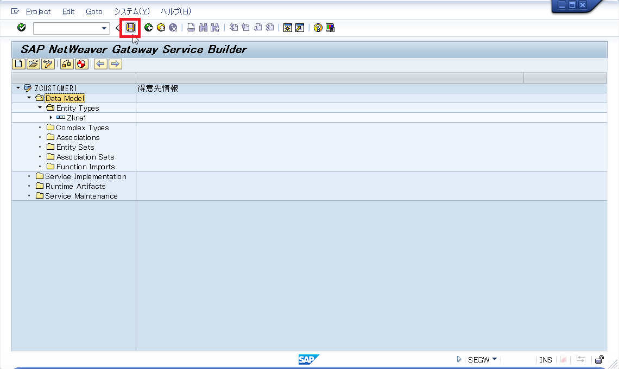This screenshot has height=369, width=619.
Task: Open the ヘルプ(H) menu
Action: (x=176, y=11)
